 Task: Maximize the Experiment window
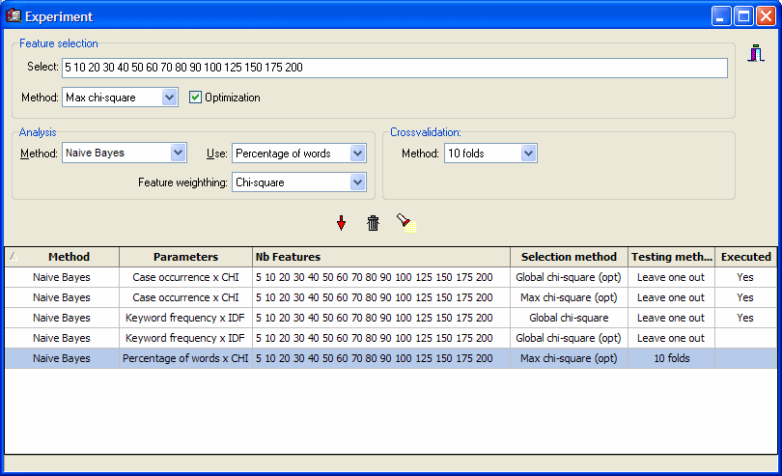pos(744,15)
